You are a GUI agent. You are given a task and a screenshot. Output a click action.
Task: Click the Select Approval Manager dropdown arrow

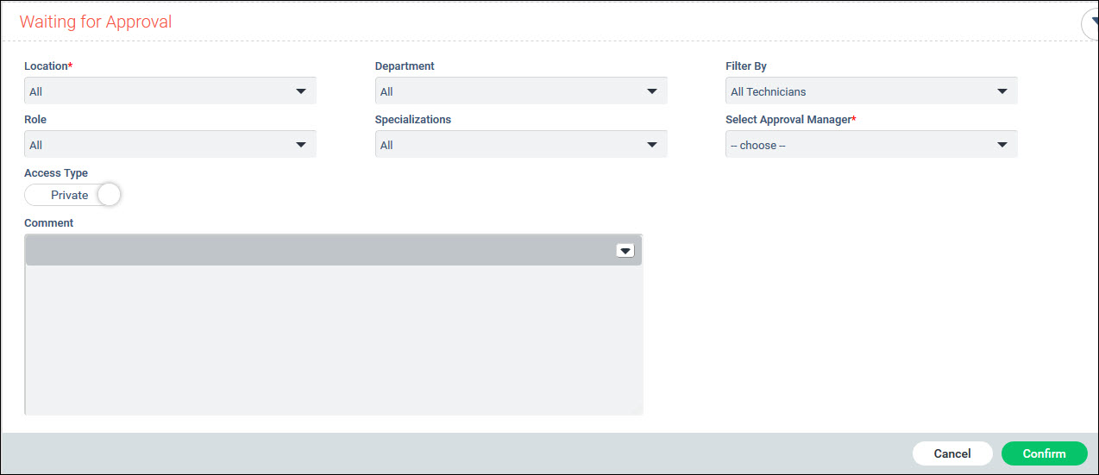coord(1002,145)
